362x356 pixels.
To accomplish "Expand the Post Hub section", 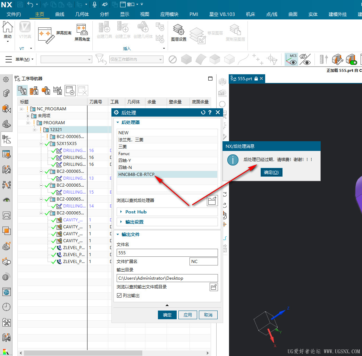I will [x=136, y=212].
